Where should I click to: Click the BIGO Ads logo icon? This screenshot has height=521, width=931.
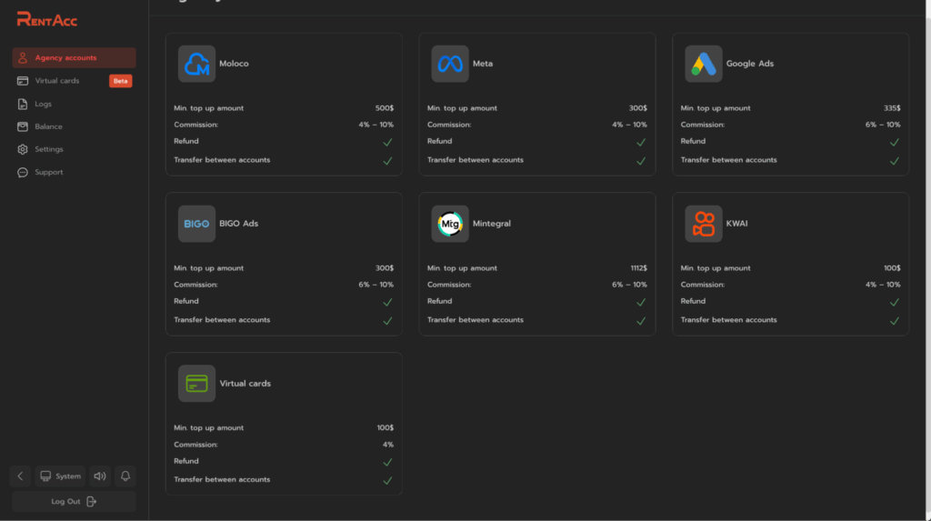pos(196,224)
